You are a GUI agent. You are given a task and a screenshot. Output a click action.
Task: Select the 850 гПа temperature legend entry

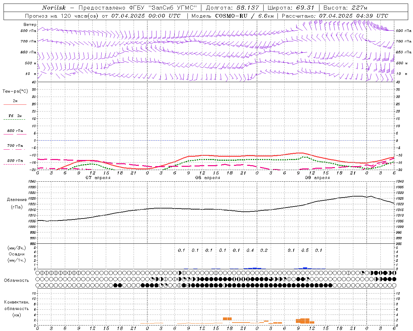pyautogui.click(x=15, y=131)
